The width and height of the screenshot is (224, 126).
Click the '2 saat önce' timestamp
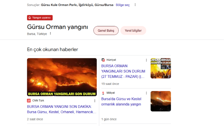[35, 119]
